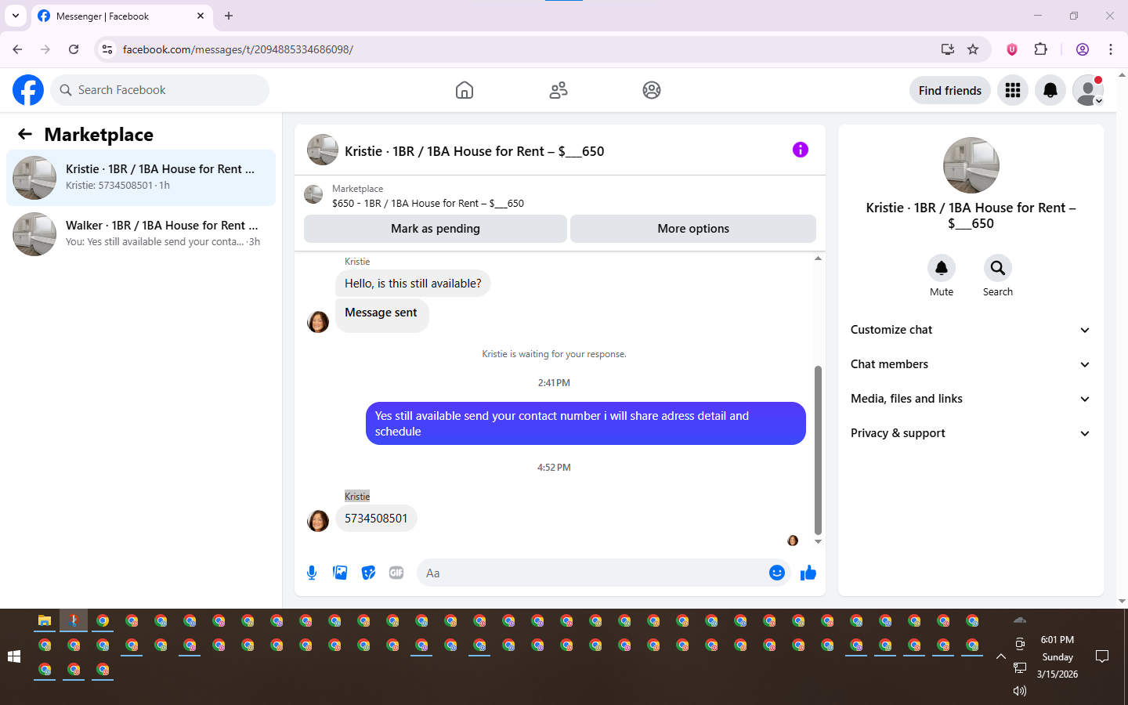The image size is (1128, 705).
Task: Open Chrome profile icon
Action: click(1083, 49)
